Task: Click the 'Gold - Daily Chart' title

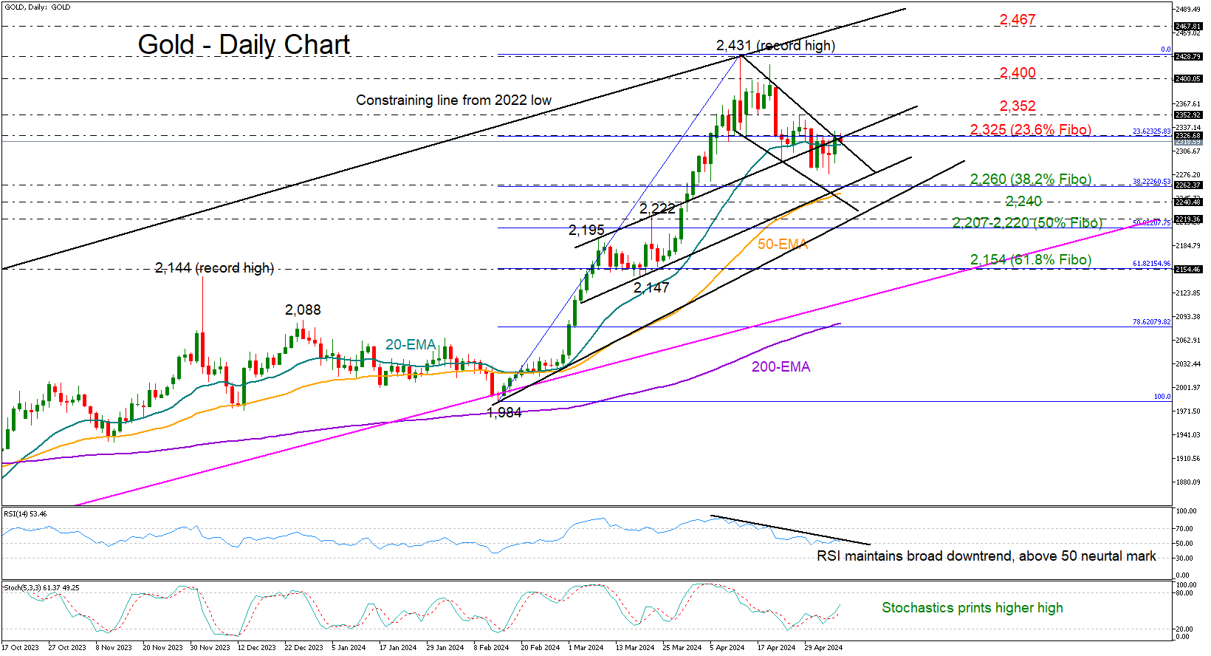Action: click(244, 45)
